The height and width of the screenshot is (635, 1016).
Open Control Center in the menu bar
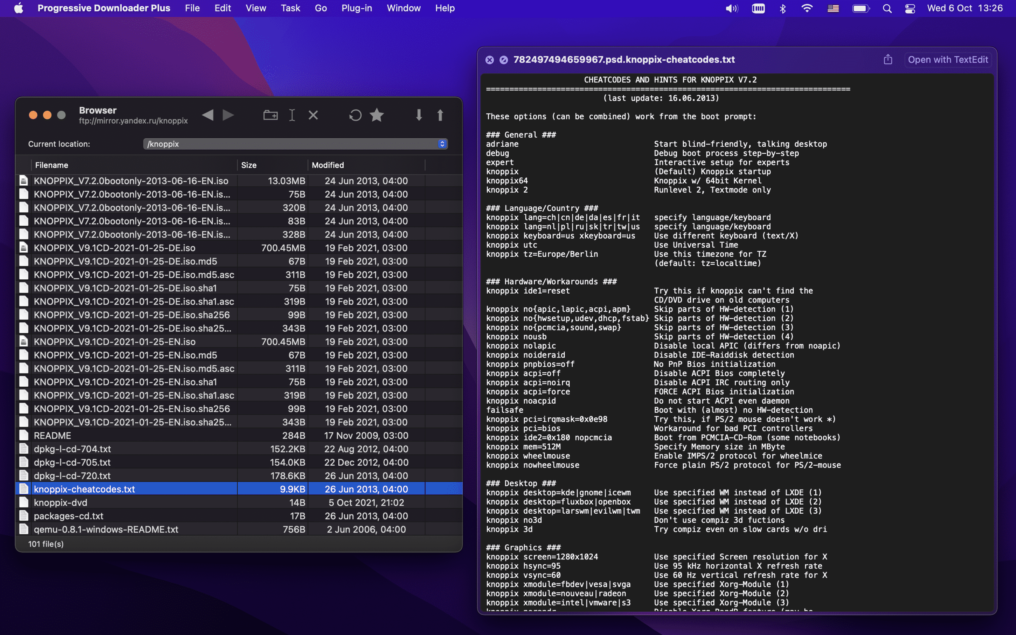[910, 8]
